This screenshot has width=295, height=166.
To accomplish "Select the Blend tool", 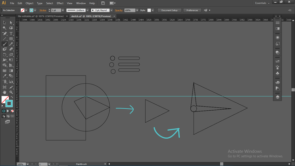I will pos(11,76).
